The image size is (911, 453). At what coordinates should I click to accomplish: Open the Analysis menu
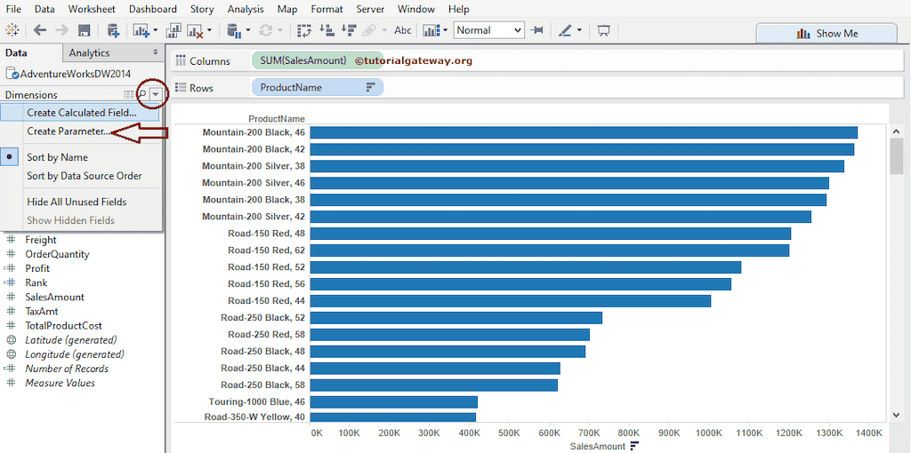245,9
